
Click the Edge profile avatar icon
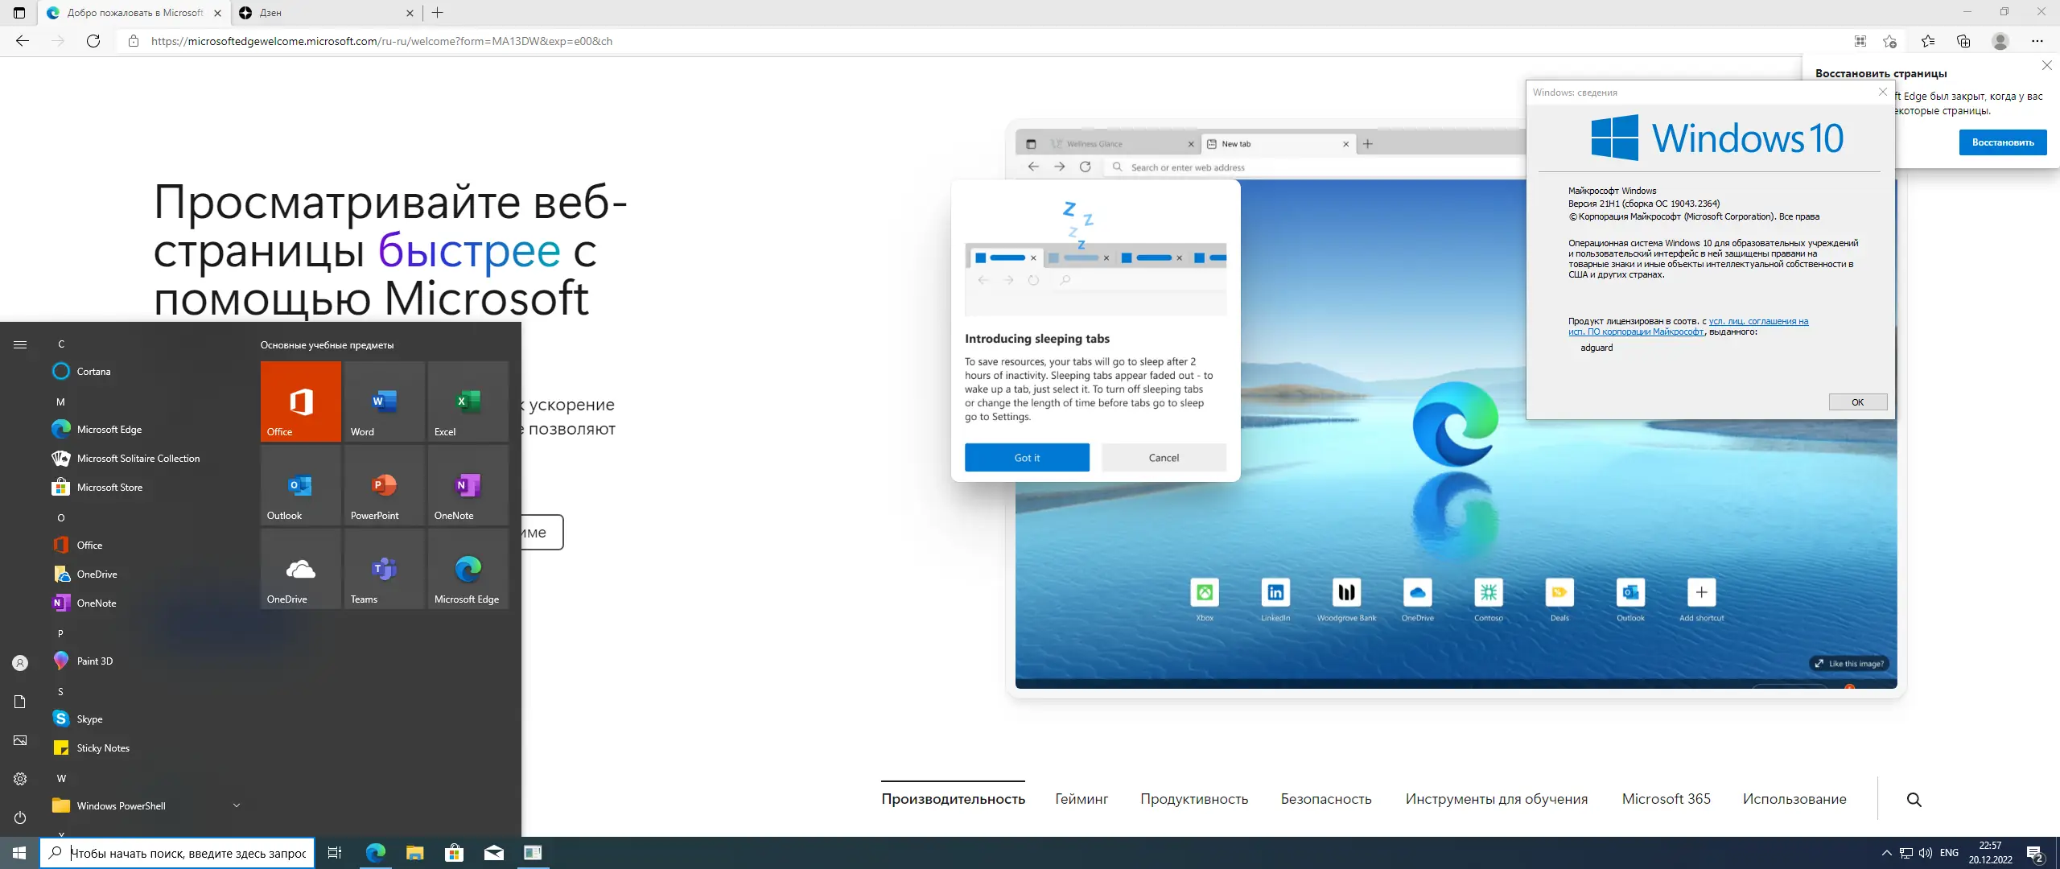click(x=2000, y=41)
